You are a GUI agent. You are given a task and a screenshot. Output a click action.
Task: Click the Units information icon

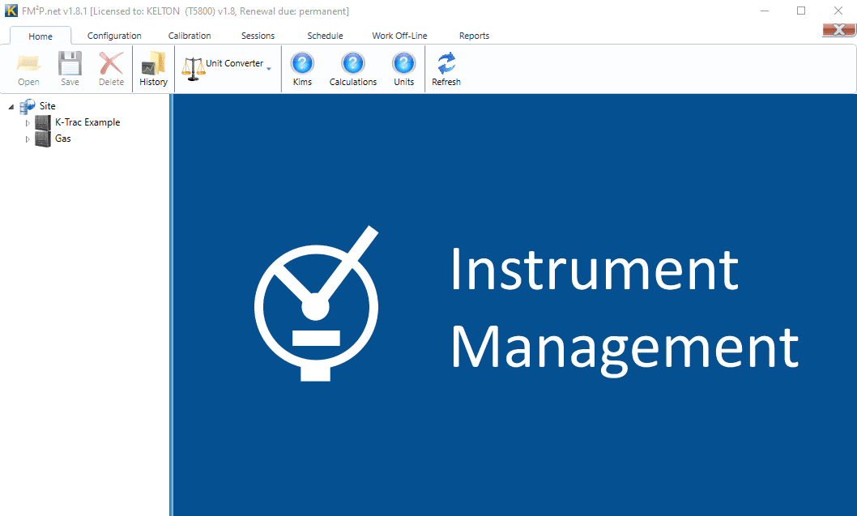403,62
